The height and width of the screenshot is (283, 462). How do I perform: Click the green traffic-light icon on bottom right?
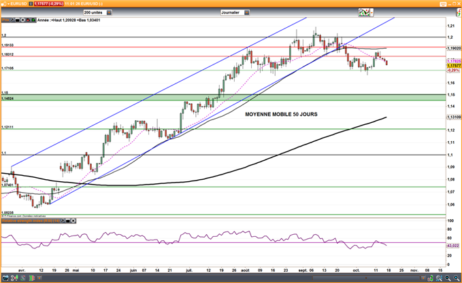[431, 278]
